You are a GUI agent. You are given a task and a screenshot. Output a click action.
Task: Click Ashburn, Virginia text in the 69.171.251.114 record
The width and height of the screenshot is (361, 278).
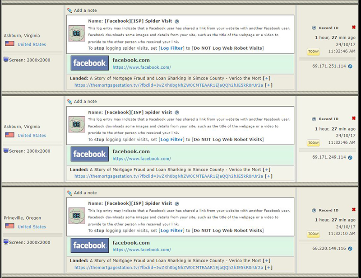click(22, 36)
